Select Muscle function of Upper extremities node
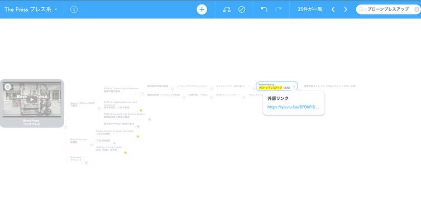 tap(114, 132)
